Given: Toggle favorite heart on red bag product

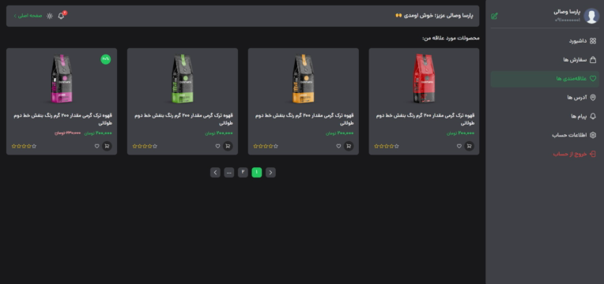Looking at the screenshot, I should pos(459,146).
